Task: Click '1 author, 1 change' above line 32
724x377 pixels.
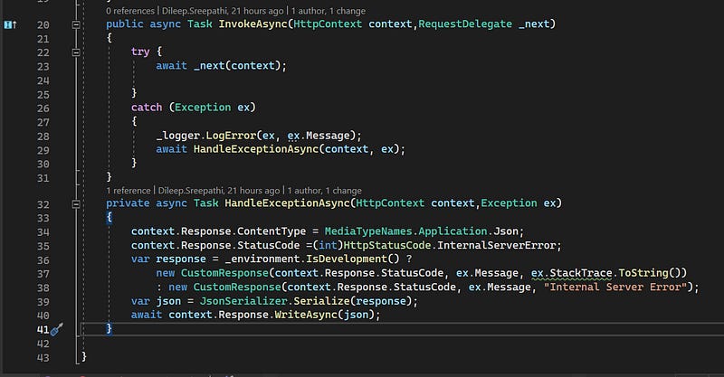Action: [x=324, y=190]
